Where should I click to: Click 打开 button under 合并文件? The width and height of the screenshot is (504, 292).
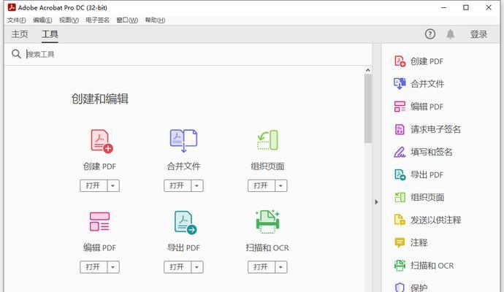(x=177, y=185)
